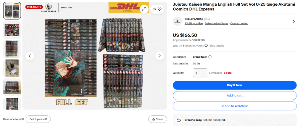
Task: Expand seller details with the right chevron
Action: (294, 21)
